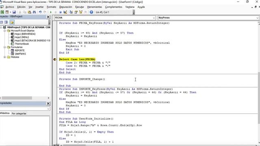Viewport: 260px width, 146px height.
Task: Open the Ayuda menu
Action: point(141,7)
